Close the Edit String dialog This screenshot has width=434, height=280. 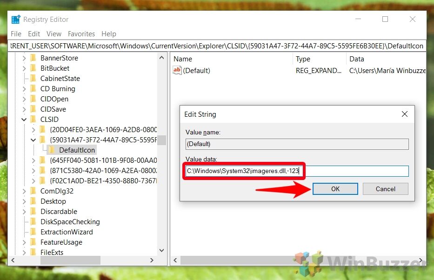tap(405, 114)
